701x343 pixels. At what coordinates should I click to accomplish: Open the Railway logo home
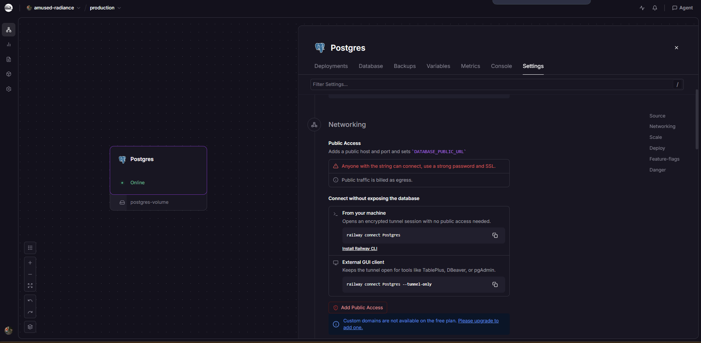[8, 8]
